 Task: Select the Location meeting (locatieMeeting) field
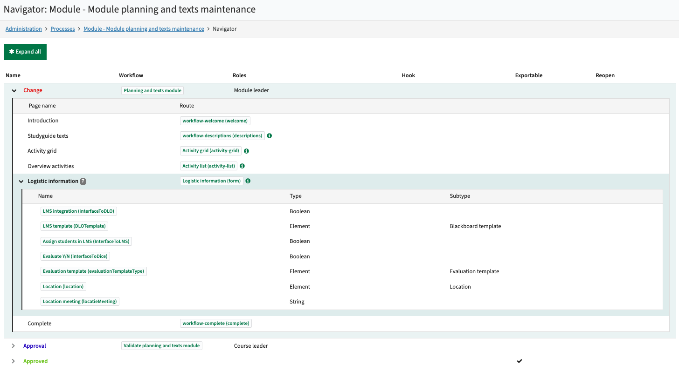click(80, 302)
